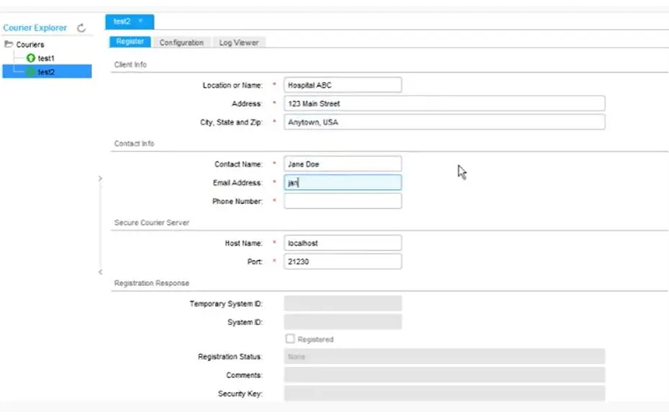Refresh the Courier Explorer list
The image size is (669, 418).
coord(81,28)
